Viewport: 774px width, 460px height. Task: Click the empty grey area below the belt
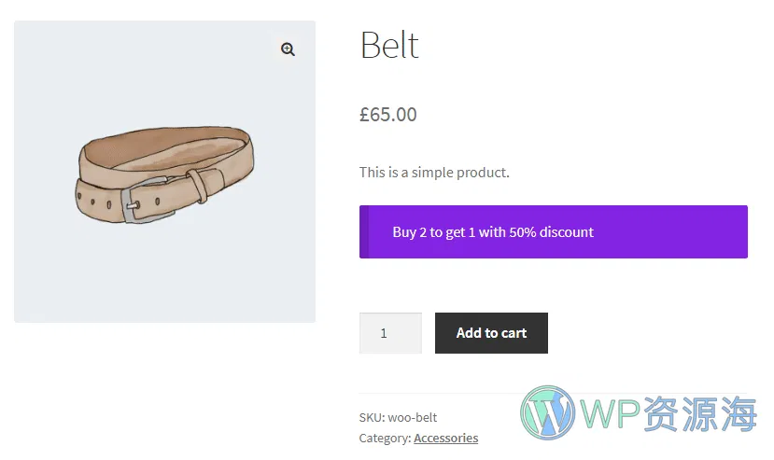[164, 280]
